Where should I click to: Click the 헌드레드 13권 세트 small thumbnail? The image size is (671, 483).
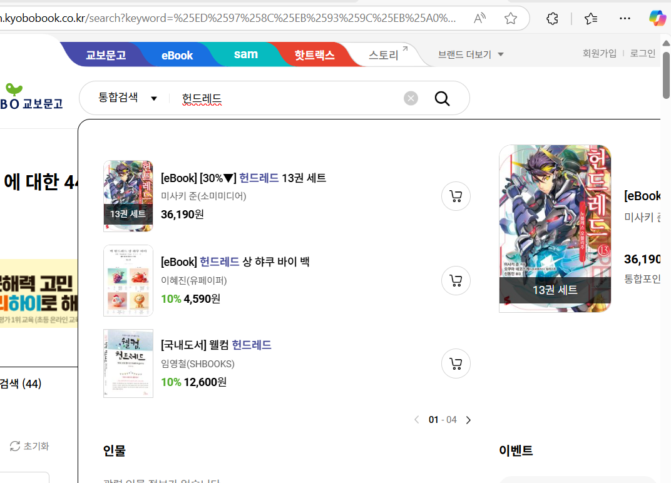pos(128,196)
